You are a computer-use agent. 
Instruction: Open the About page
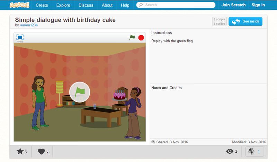click(x=107, y=5)
